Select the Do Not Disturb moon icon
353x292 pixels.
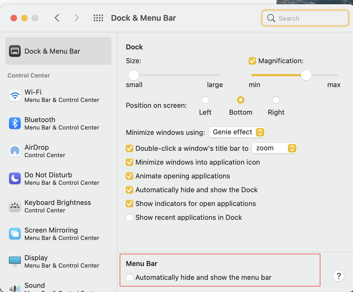click(x=15, y=178)
